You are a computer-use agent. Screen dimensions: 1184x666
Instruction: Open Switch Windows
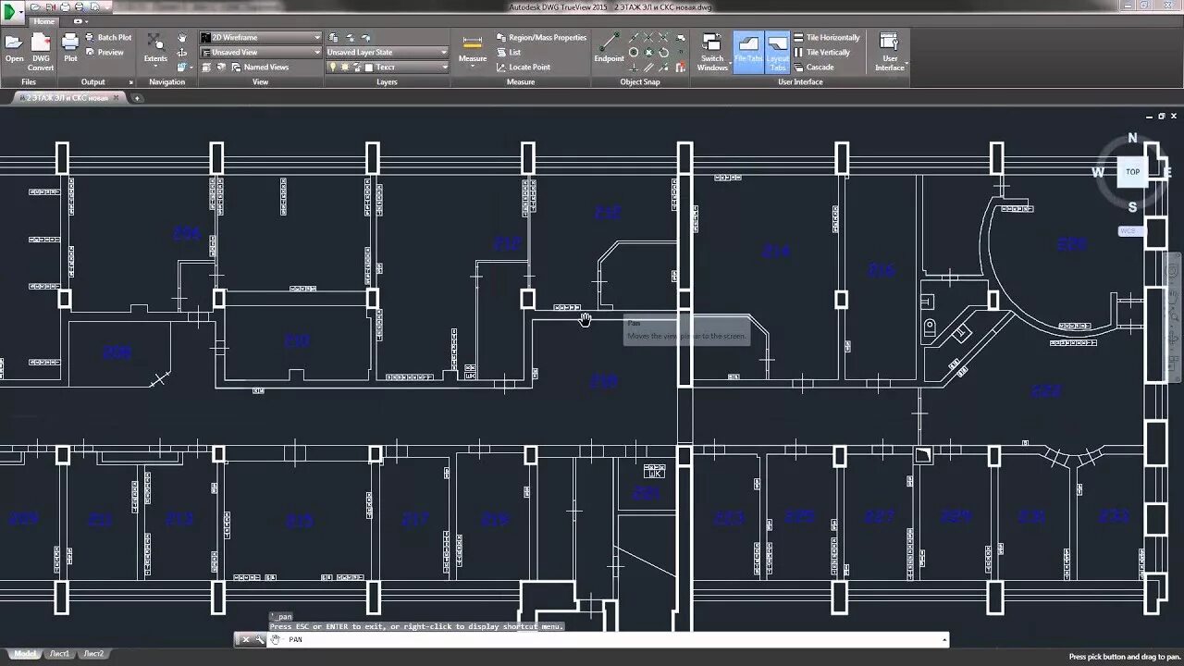tap(712, 52)
